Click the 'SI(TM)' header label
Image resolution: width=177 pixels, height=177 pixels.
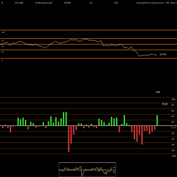click(67, 3)
